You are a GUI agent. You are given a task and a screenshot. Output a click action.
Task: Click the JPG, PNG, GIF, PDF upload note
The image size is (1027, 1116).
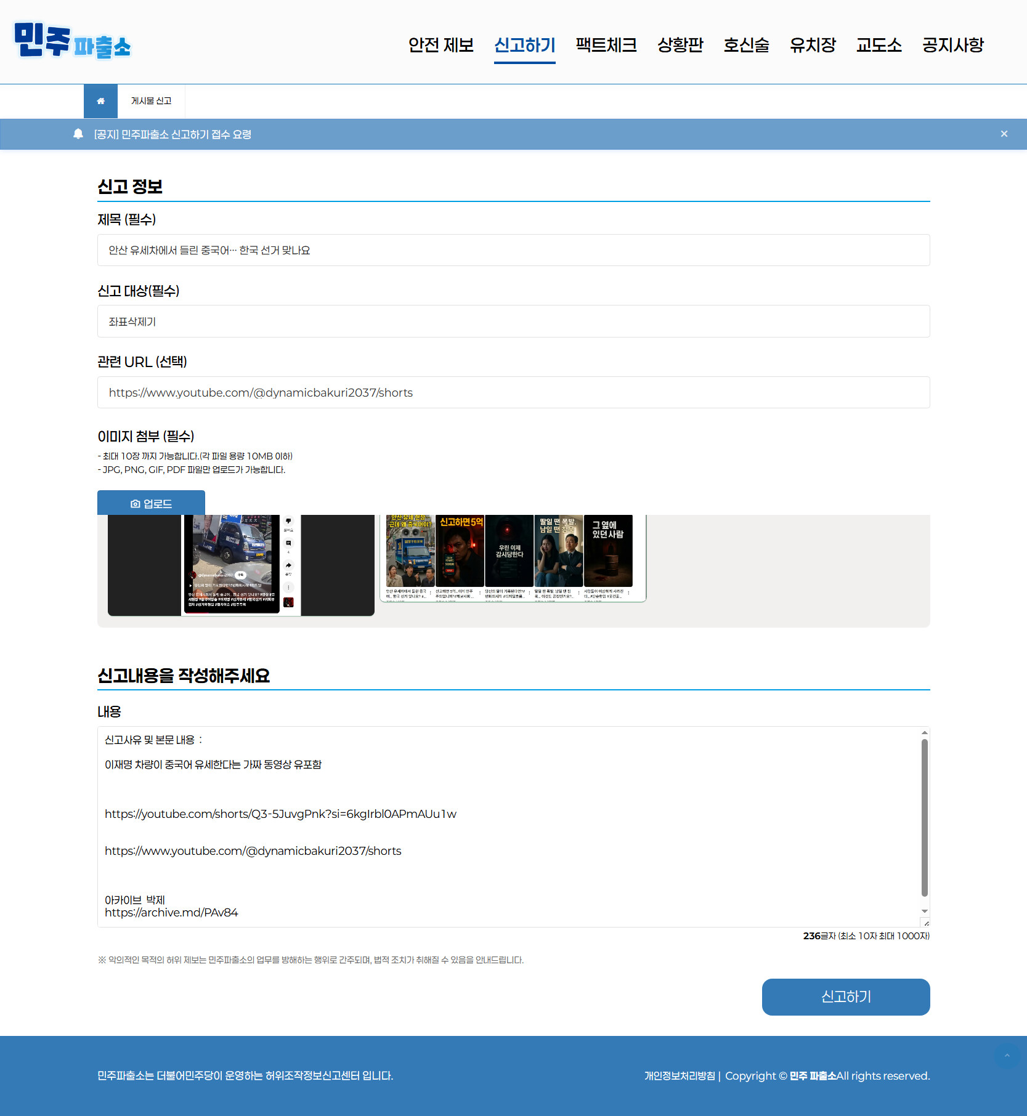pos(192,470)
